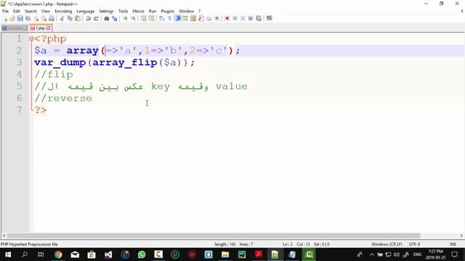
Task: Cut selection using the scissors icon
Action: (62, 19)
